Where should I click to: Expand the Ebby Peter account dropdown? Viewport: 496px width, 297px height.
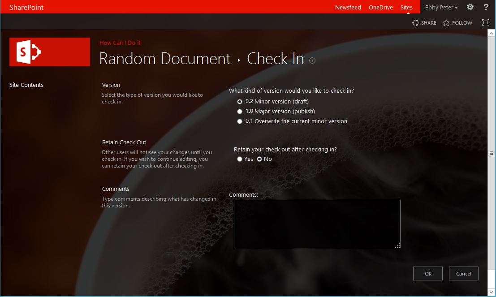coord(441,8)
